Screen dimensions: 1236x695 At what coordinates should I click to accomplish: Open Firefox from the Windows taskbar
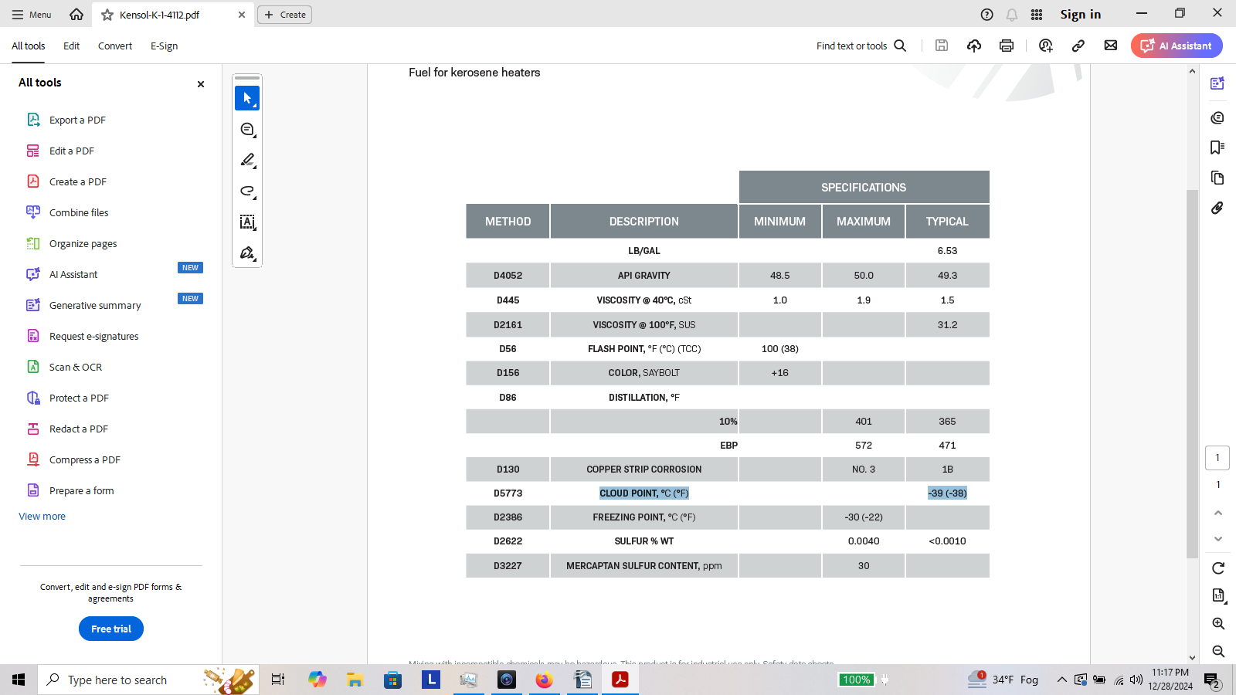[x=545, y=680]
